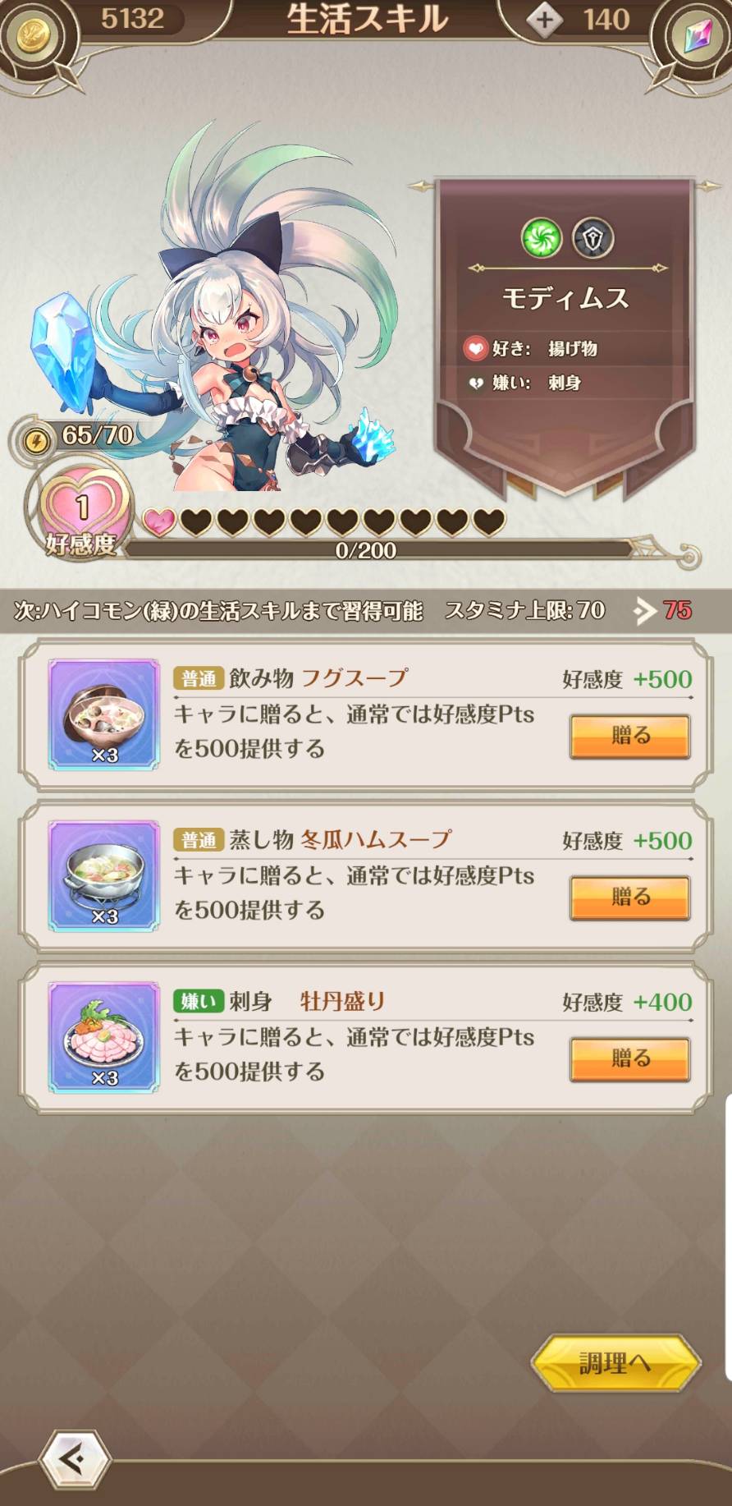The image size is (732, 1506).
Task: Gift the 牡丹盛り with 贈る button
Action: (629, 1058)
